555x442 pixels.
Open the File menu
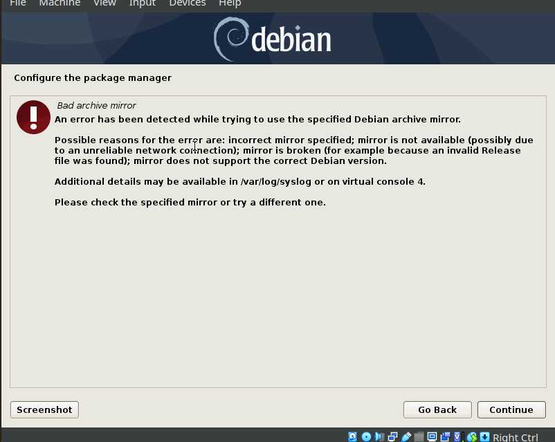pyautogui.click(x=18, y=3)
